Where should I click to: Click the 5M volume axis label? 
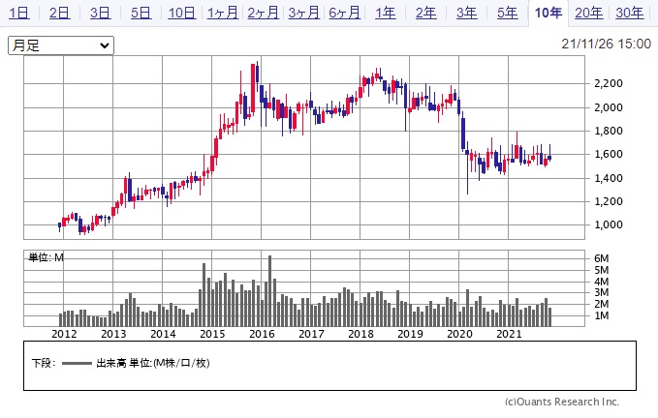[x=601, y=270]
